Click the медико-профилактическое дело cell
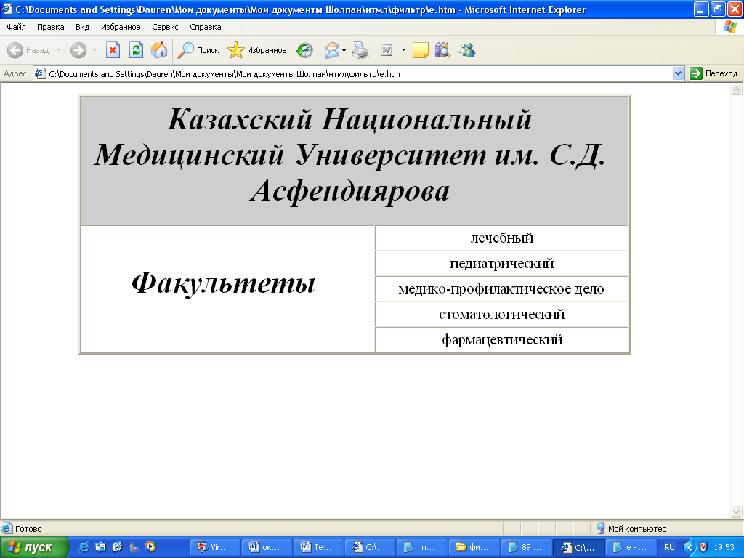 coord(501,289)
